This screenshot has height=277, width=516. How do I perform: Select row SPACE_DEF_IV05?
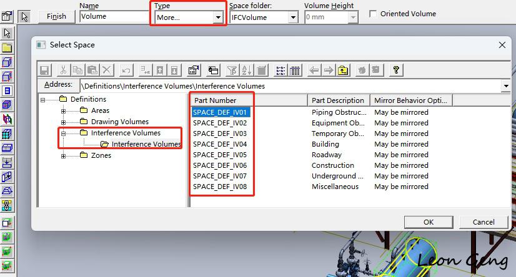click(220, 155)
